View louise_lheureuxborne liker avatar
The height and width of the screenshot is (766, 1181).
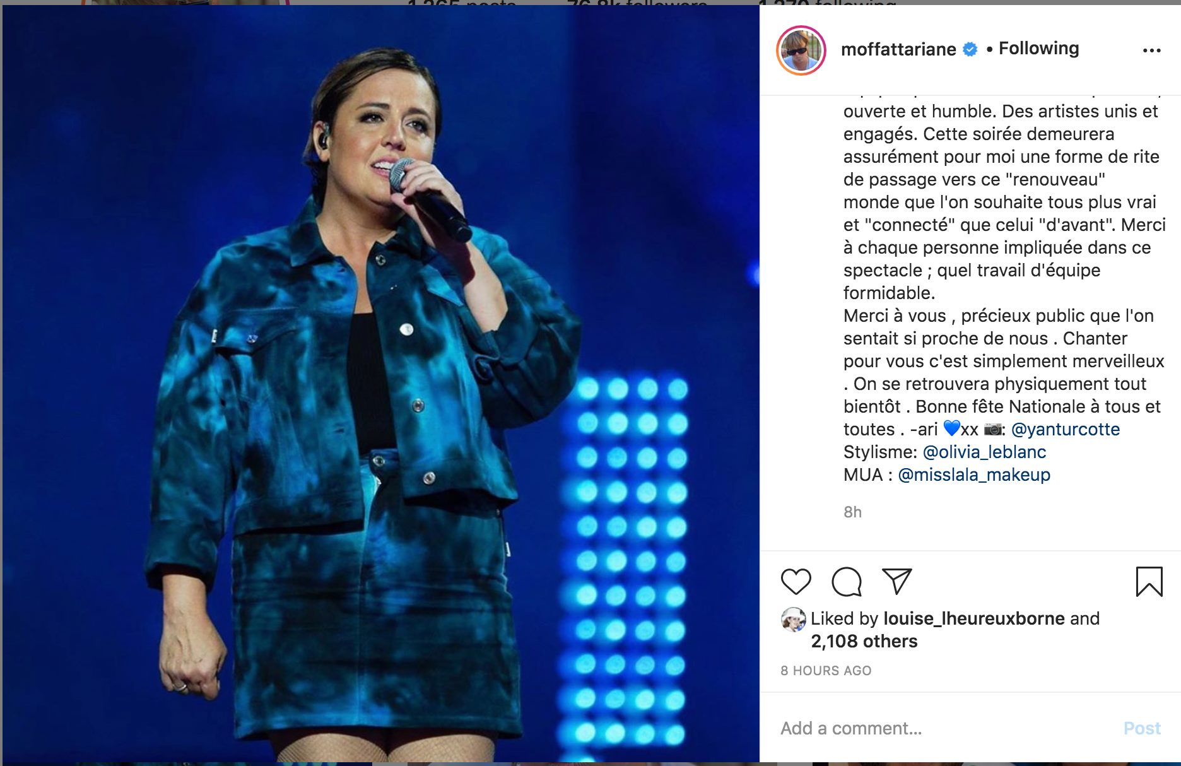click(793, 620)
